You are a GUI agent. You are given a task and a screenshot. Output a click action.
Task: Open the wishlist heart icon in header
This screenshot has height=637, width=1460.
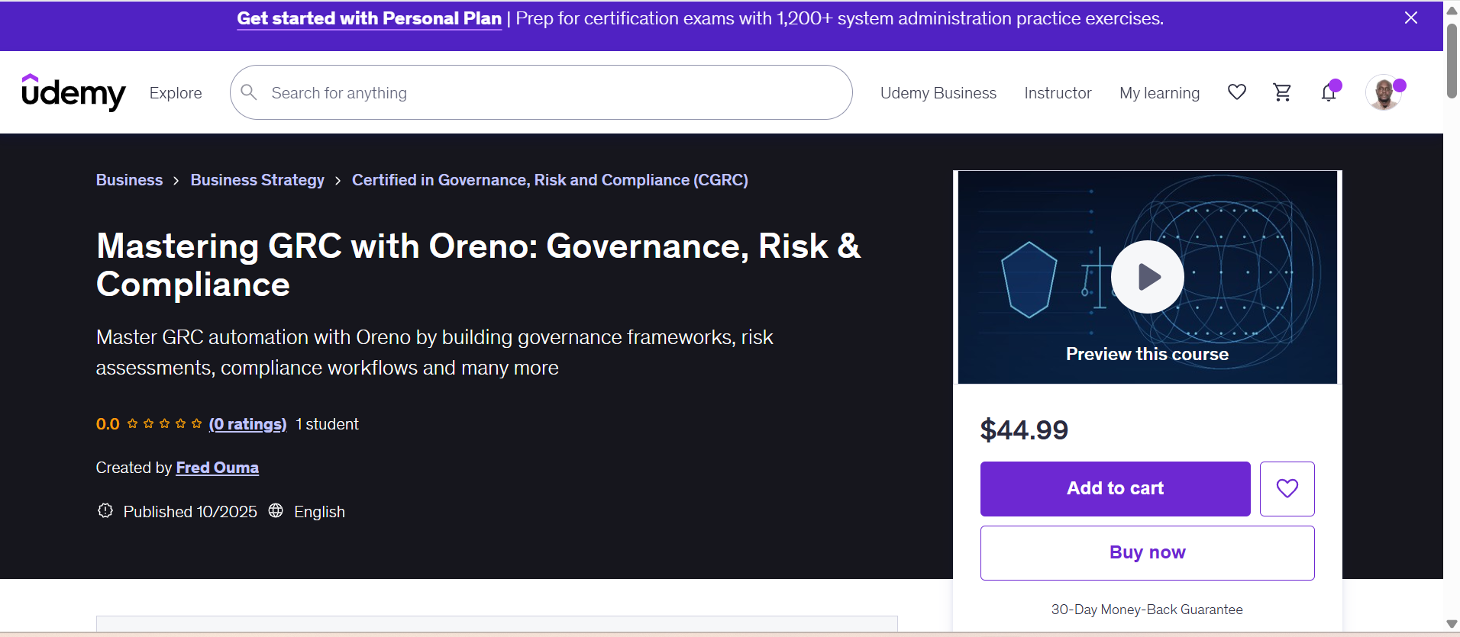[x=1236, y=92]
